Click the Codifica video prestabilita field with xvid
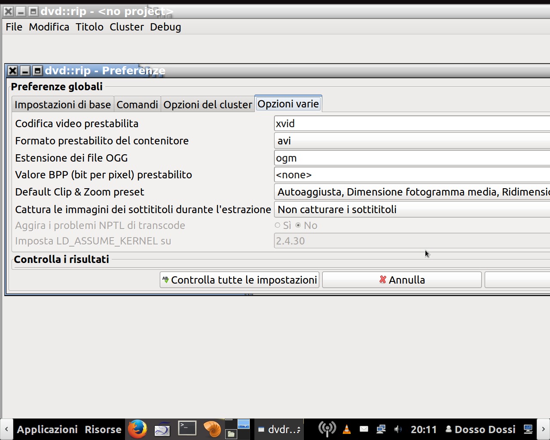550x440 pixels. coord(412,123)
